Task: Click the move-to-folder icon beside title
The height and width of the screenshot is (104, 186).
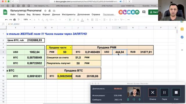Action: pyautogui.click(x=50, y=11)
